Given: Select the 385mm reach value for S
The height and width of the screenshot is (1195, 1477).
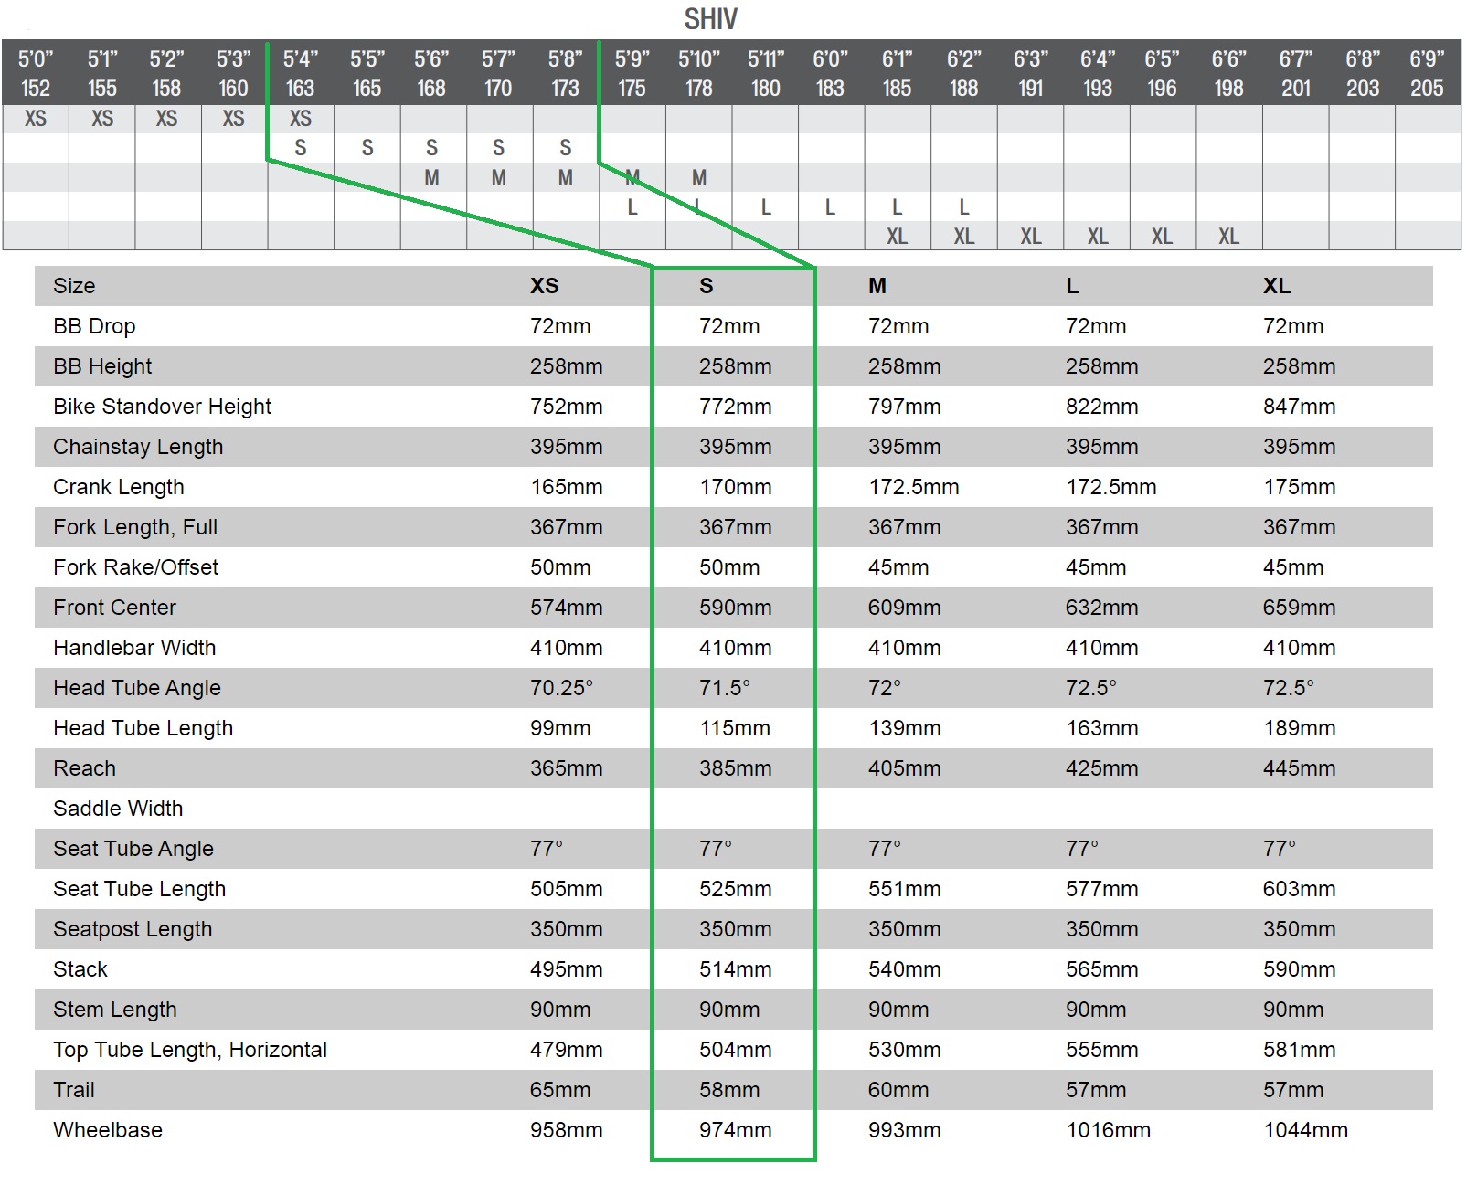Looking at the screenshot, I should (736, 768).
